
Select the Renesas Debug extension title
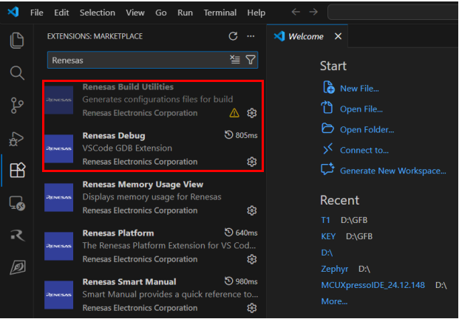tap(114, 136)
